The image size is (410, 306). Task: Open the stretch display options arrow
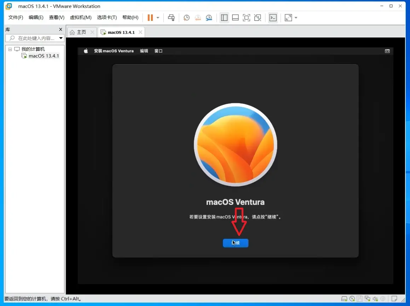pyautogui.click(x=296, y=18)
